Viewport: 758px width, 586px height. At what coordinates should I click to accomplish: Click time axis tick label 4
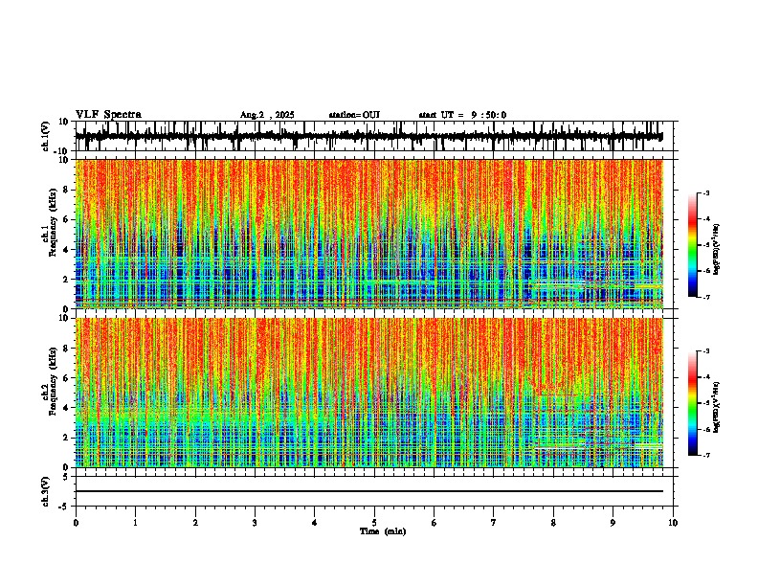(315, 523)
